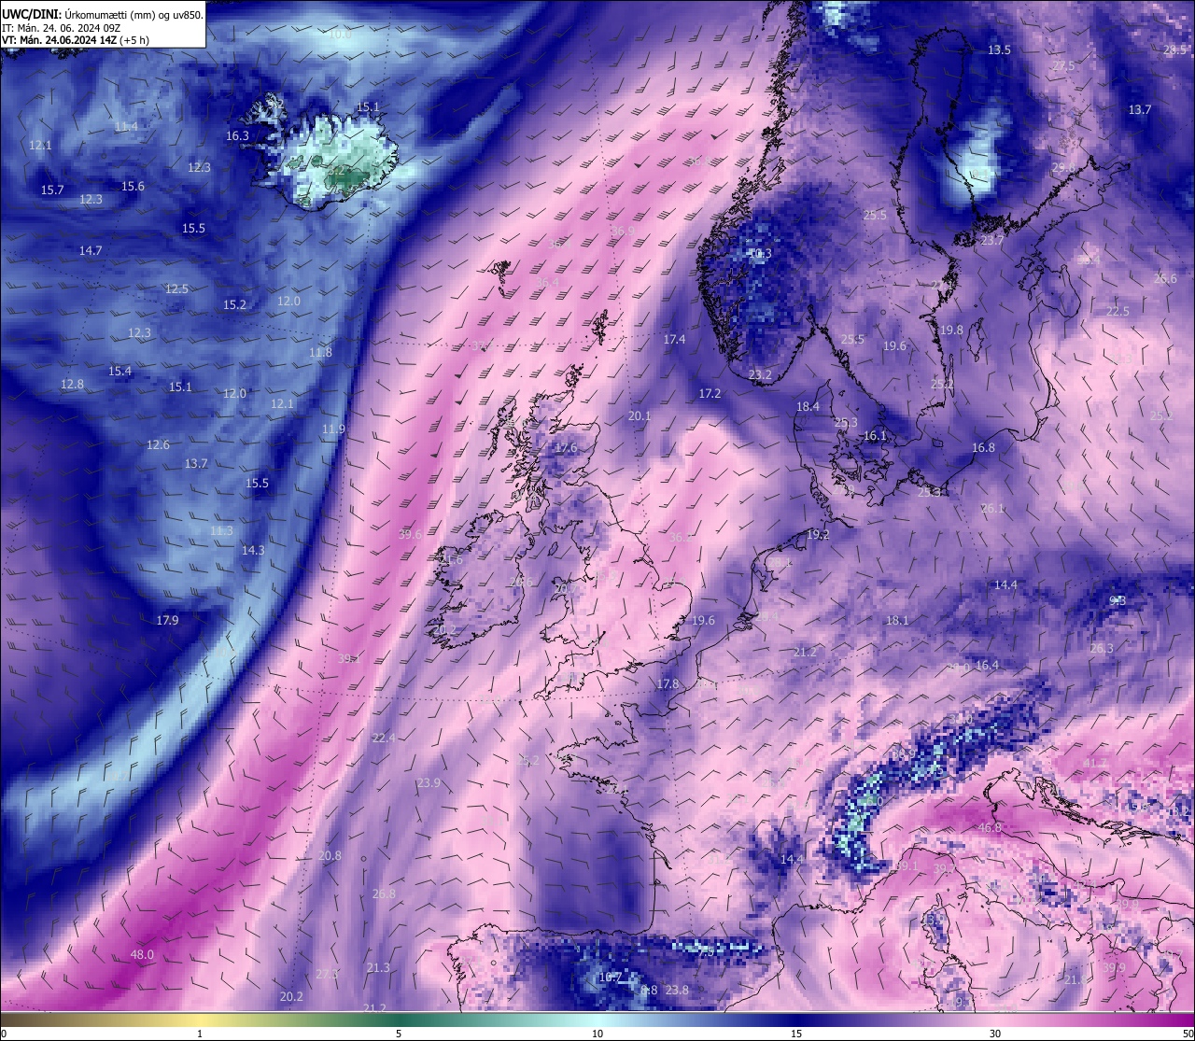Viewport: 1195px width, 1041px height.
Task: Click the map value 22.5 over the Baltic states
Action: (x=1118, y=311)
